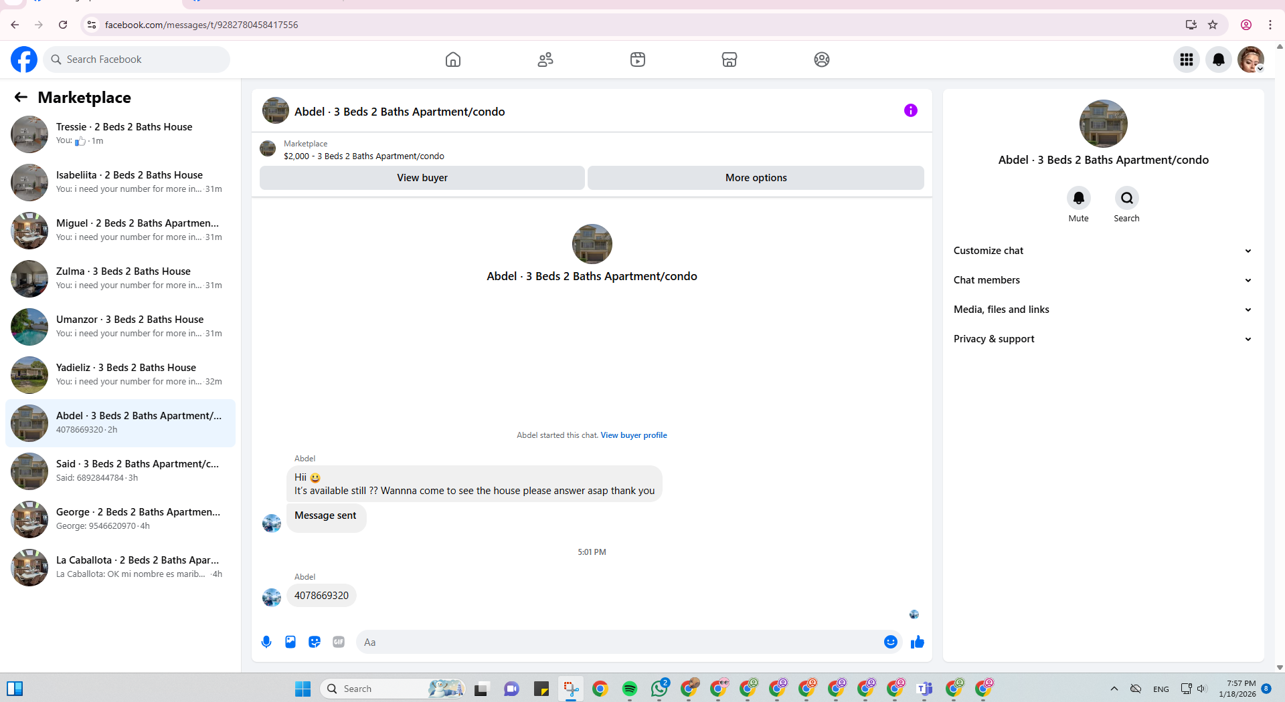Open Umanzor conversation
The height and width of the screenshot is (702, 1285).
point(120,327)
